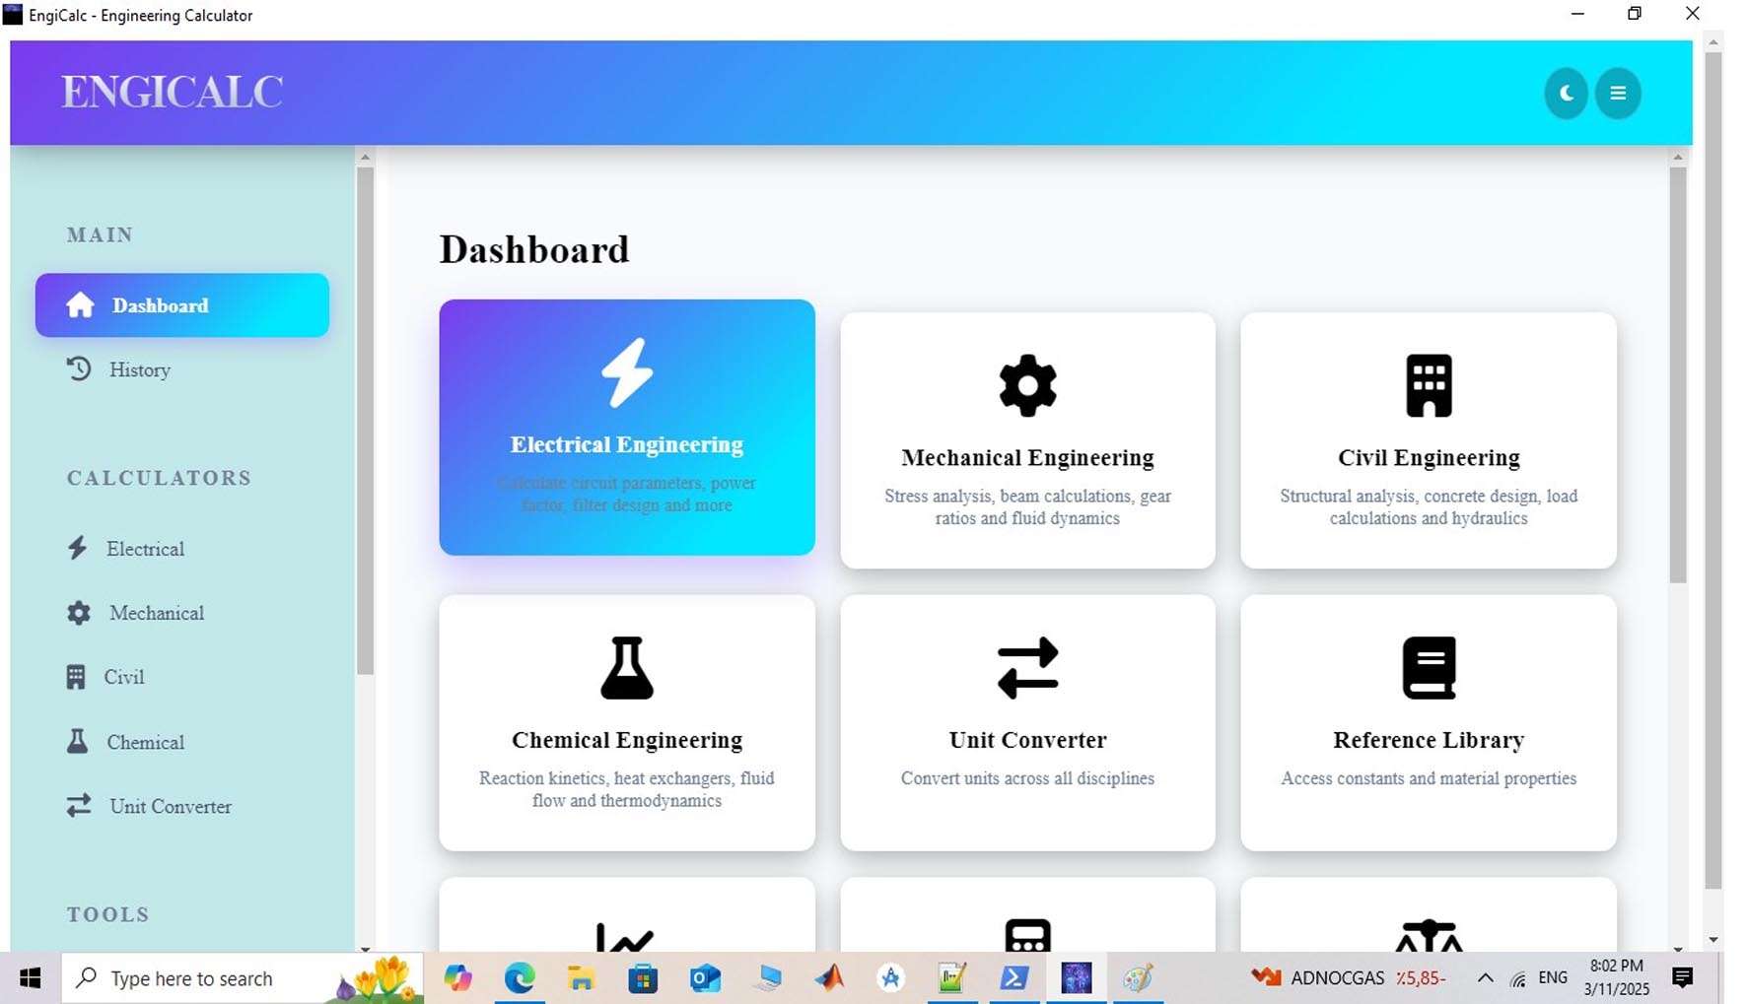Image resolution: width=1747 pixels, height=1004 pixels.
Task: Select Civil in the sidebar calculators list
Action: (123, 677)
